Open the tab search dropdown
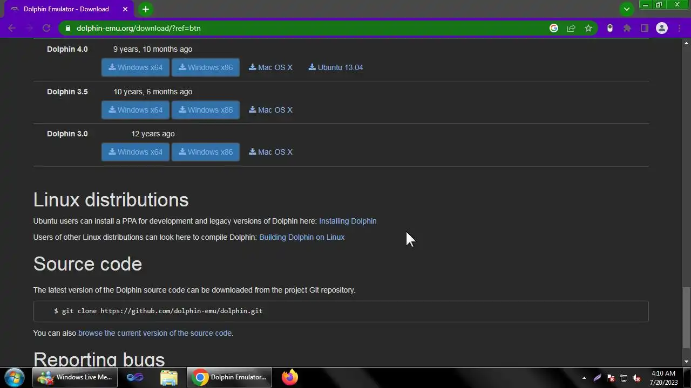This screenshot has width=691, height=388. point(627,9)
